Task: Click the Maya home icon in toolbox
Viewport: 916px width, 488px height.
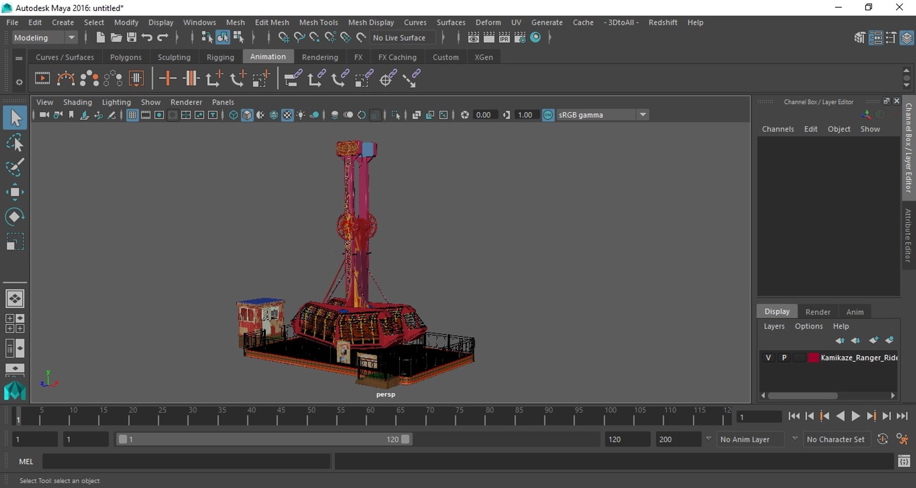Action: [15, 391]
